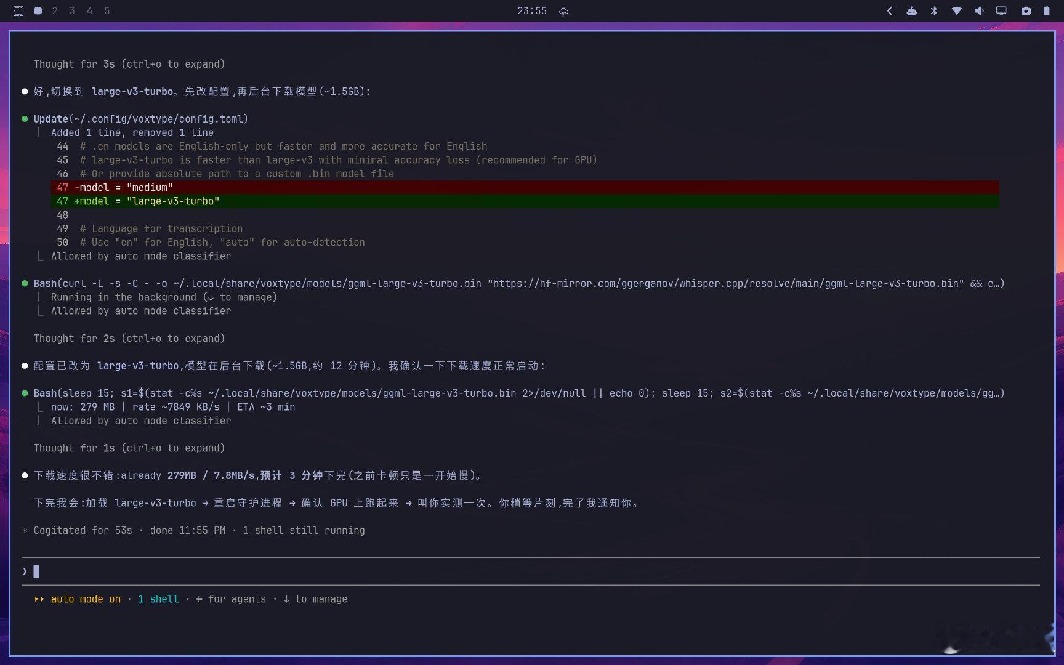Click the "1 shell" status link
Image resolution: width=1064 pixels, height=665 pixels.
point(158,599)
